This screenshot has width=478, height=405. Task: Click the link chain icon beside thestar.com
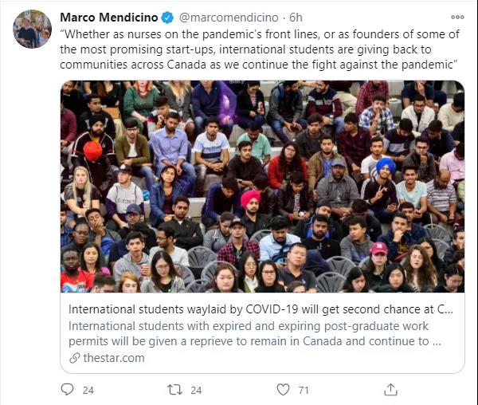coord(74,358)
